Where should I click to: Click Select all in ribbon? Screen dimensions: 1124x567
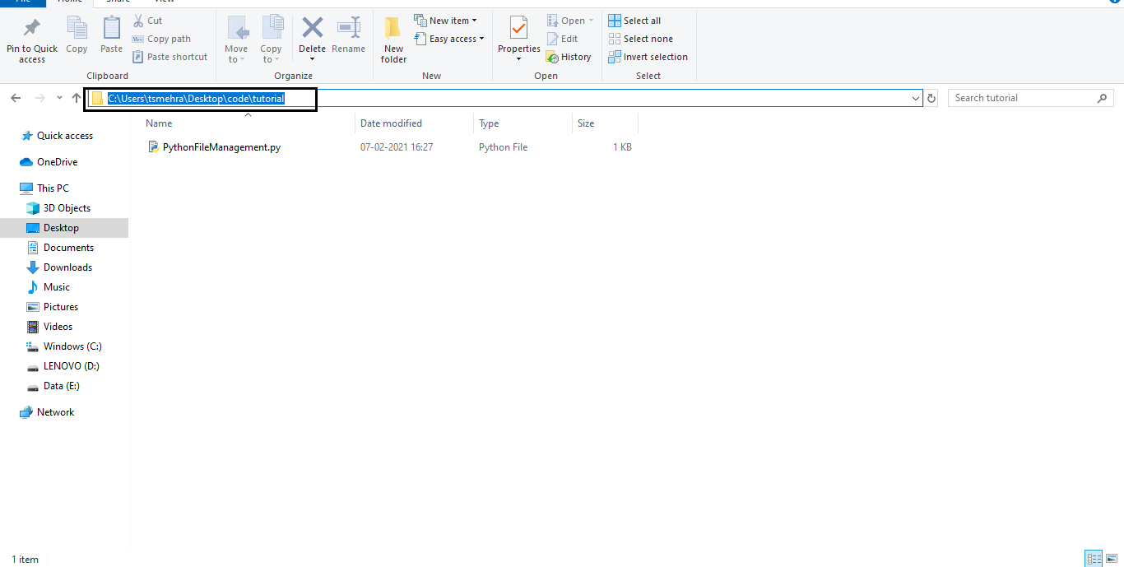634,21
